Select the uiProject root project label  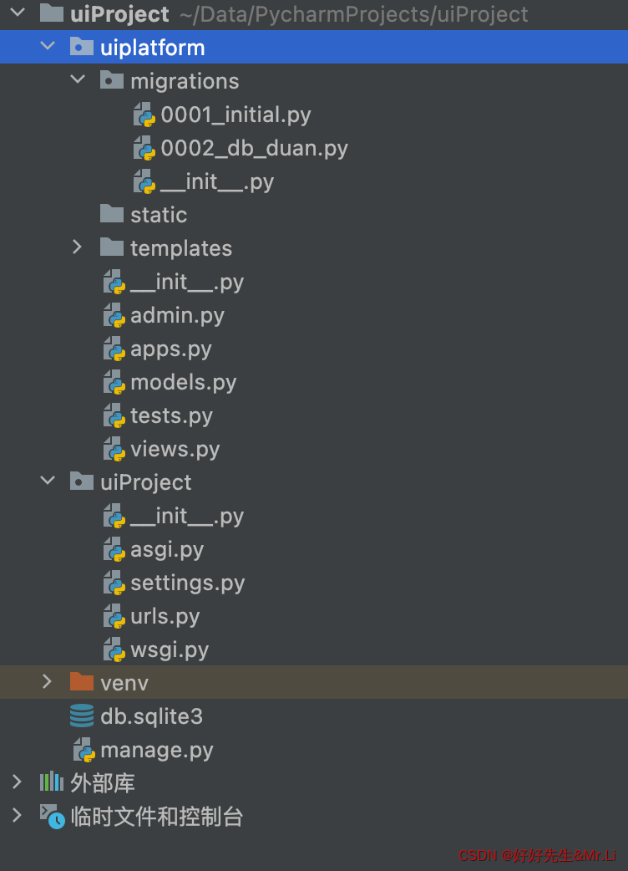119,14
